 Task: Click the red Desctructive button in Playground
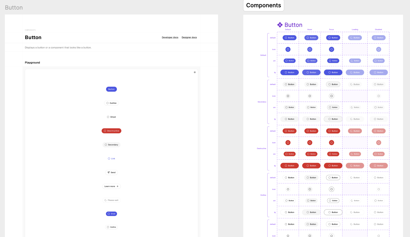[x=111, y=131]
